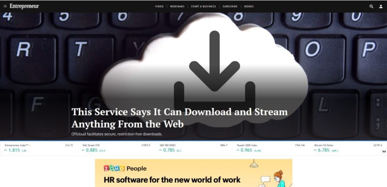Click the Offcloud subtitle text

tap(117, 134)
